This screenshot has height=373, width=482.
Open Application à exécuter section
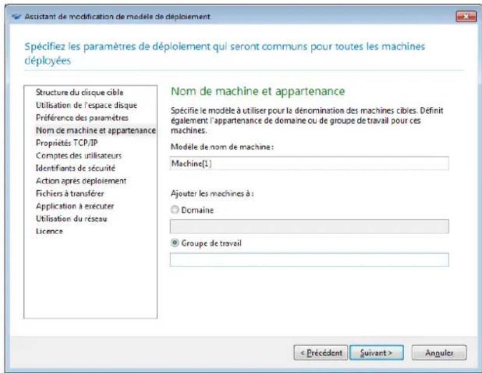click(x=75, y=206)
